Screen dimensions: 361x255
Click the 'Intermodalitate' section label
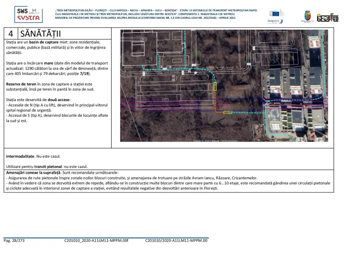pos(20,157)
